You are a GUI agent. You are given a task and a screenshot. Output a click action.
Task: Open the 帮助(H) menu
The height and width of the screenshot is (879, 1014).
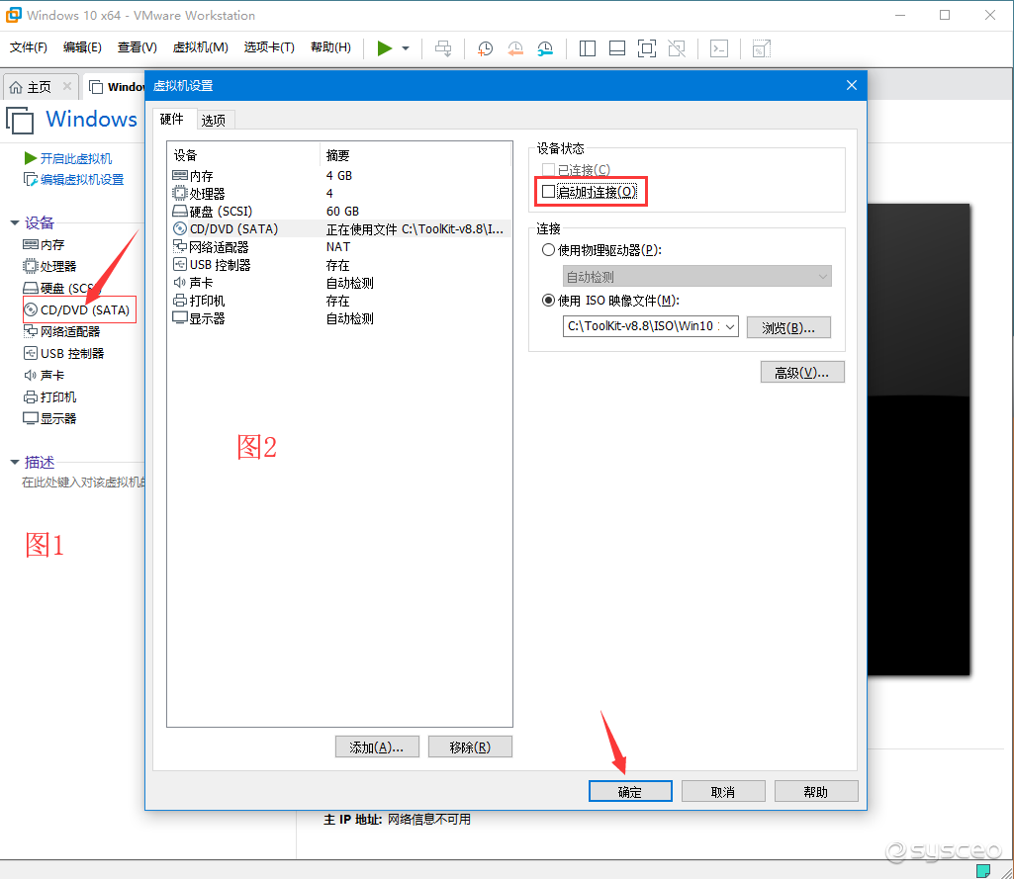(330, 47)
